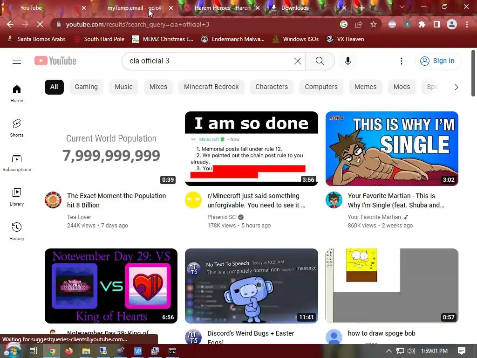Open the MEMZ Christmas bookmark
The height and width of the screenshot is (358, 477).
click(163, 39)
